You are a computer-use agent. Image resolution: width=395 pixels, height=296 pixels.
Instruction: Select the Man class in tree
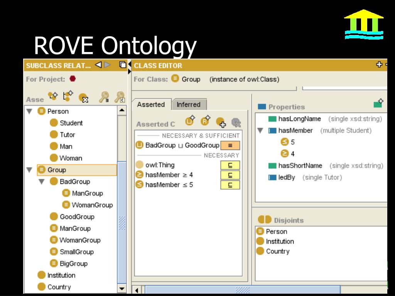[x=61, y=146]
